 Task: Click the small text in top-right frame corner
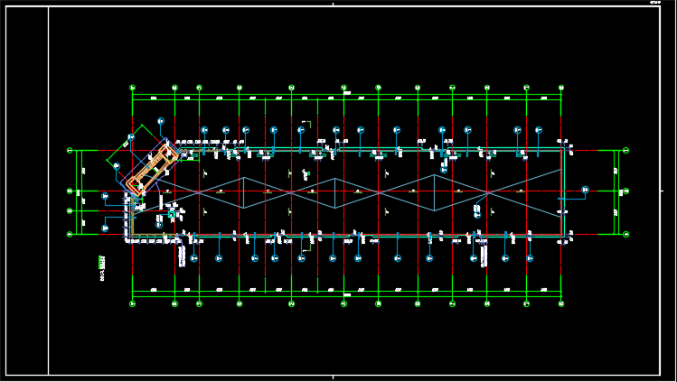coord(657,4)
